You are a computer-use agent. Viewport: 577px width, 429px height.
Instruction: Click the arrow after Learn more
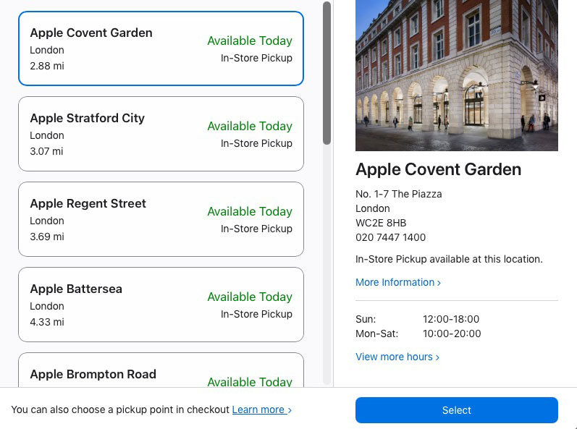(x=290, y=410)
